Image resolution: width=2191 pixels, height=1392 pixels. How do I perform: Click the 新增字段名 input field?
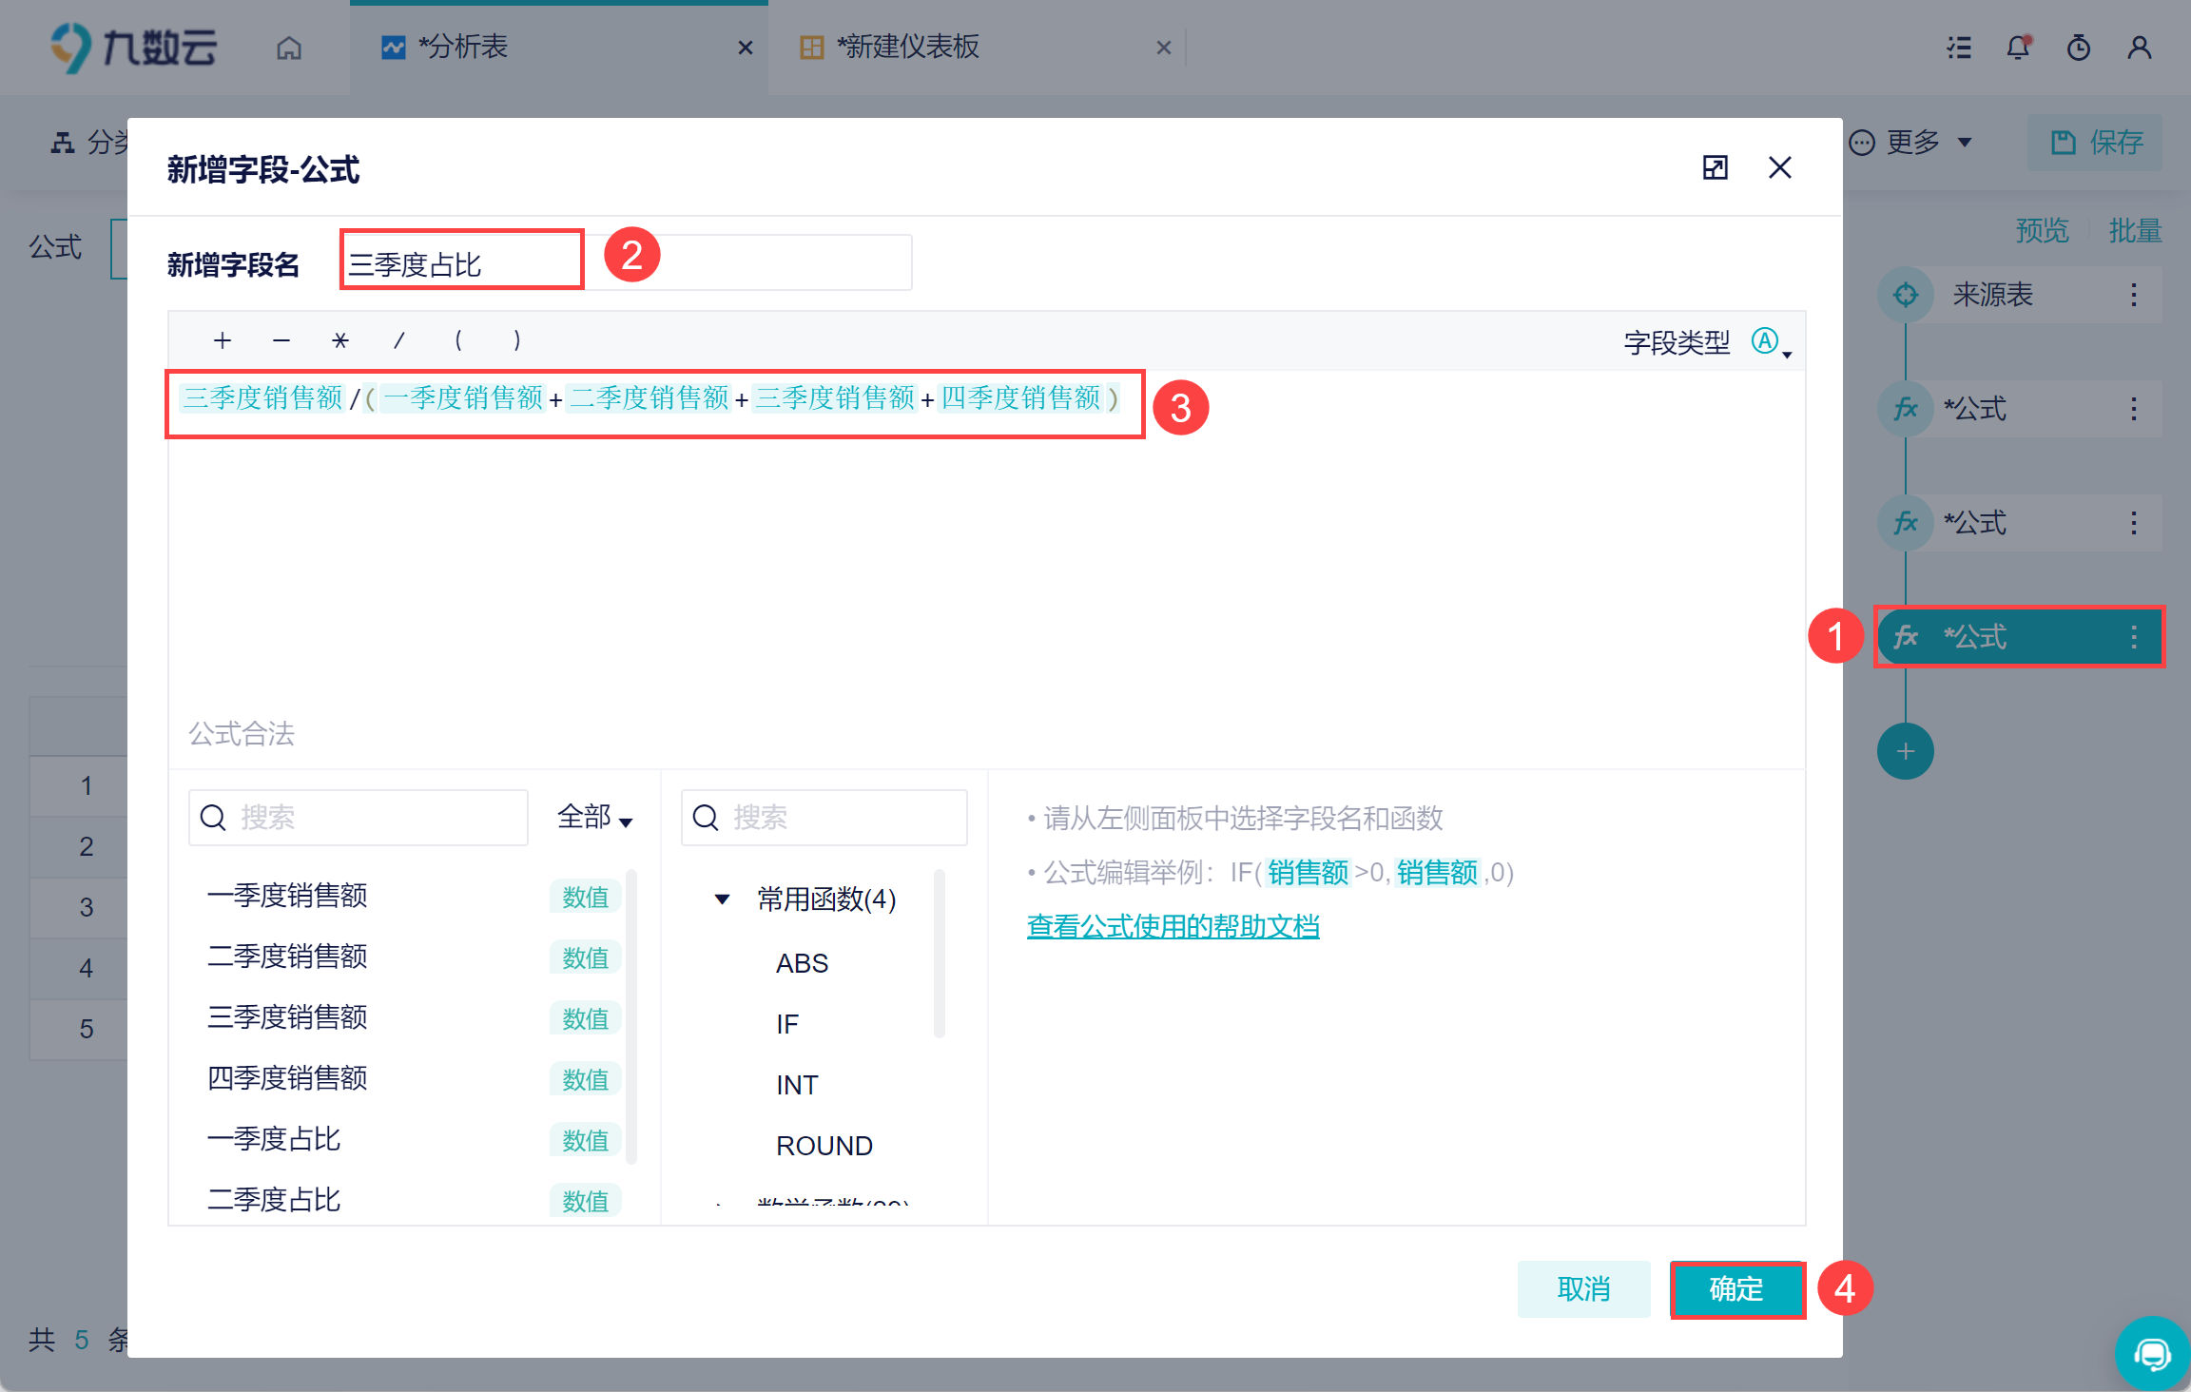pos(626,262)
